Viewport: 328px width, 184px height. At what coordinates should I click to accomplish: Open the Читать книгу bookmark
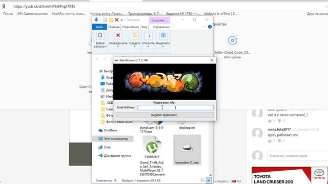(107, 14)
